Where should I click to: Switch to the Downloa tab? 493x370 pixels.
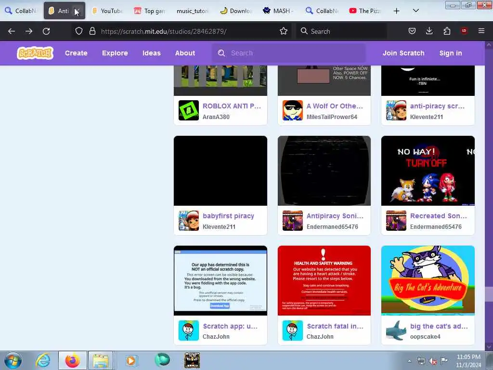point(235,11)
